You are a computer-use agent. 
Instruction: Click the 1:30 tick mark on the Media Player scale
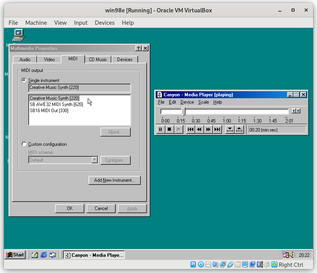click(x=254, y=118)
